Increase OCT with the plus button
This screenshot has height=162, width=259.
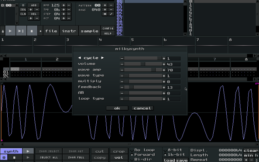point(64,18)
